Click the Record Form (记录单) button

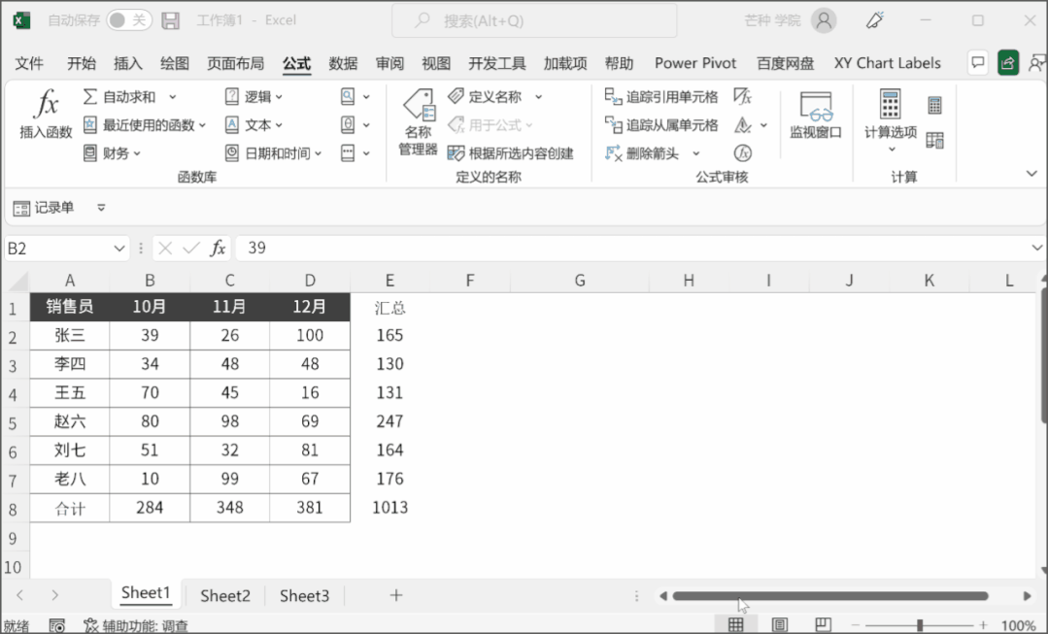click(45, 208)
